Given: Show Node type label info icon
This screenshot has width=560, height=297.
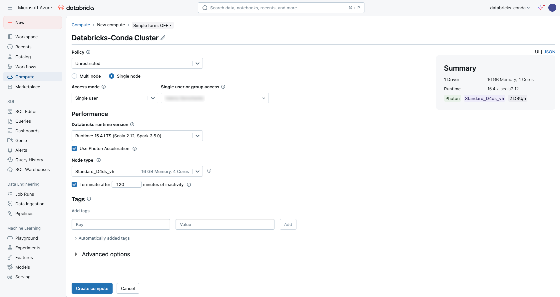Looking at the screenshot, I should (99, 160).
